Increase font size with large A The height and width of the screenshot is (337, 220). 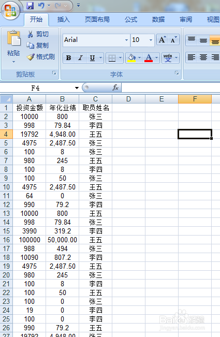point(162,39)
